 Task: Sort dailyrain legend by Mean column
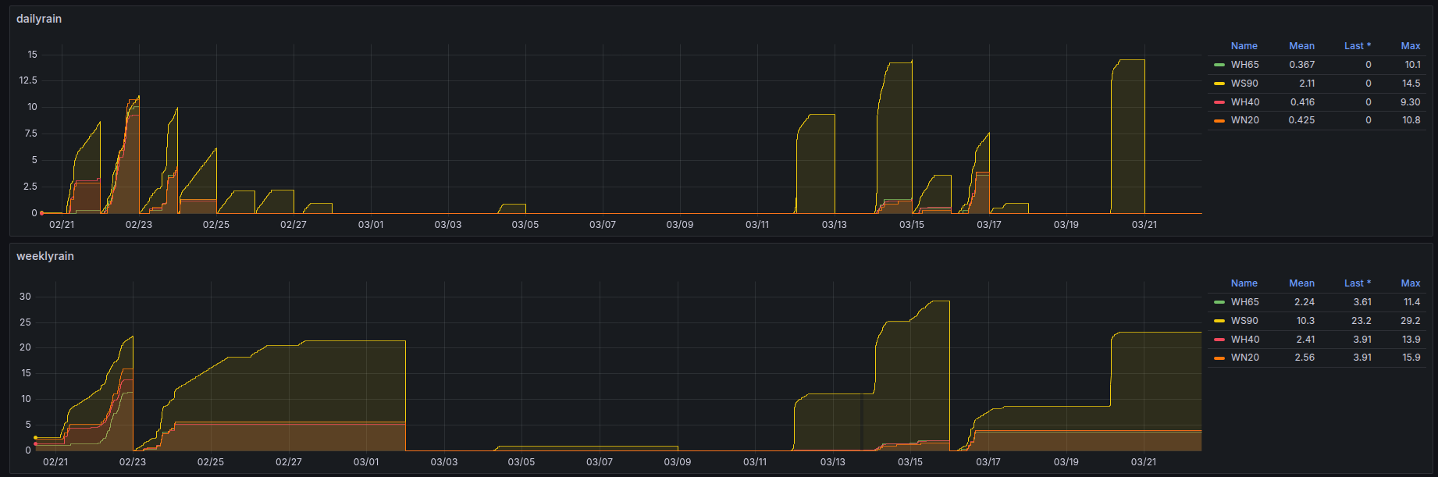1301,46
